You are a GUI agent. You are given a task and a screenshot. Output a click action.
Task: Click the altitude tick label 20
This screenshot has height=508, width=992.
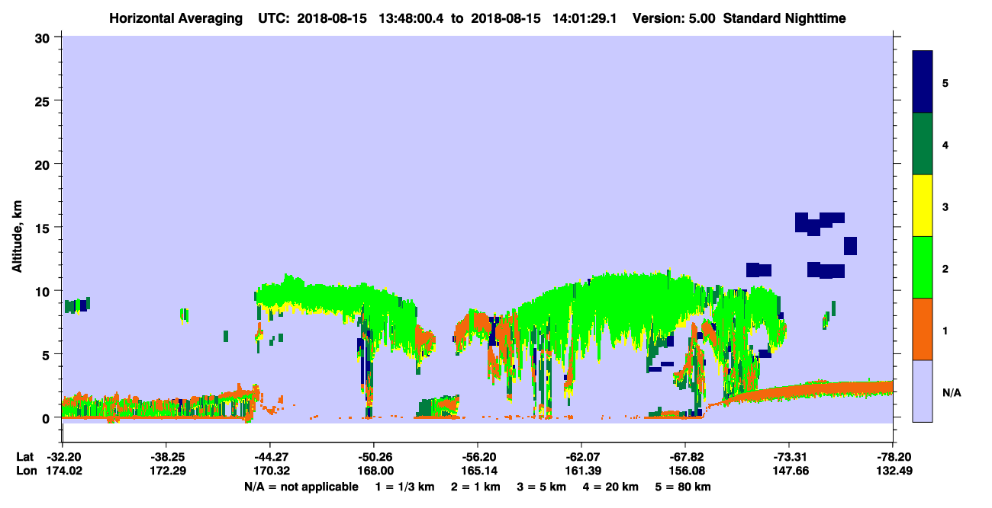coord(44,164)
